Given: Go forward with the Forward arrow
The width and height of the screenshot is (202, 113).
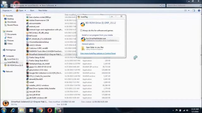Looking at the screenshot, I should point(6,6).
